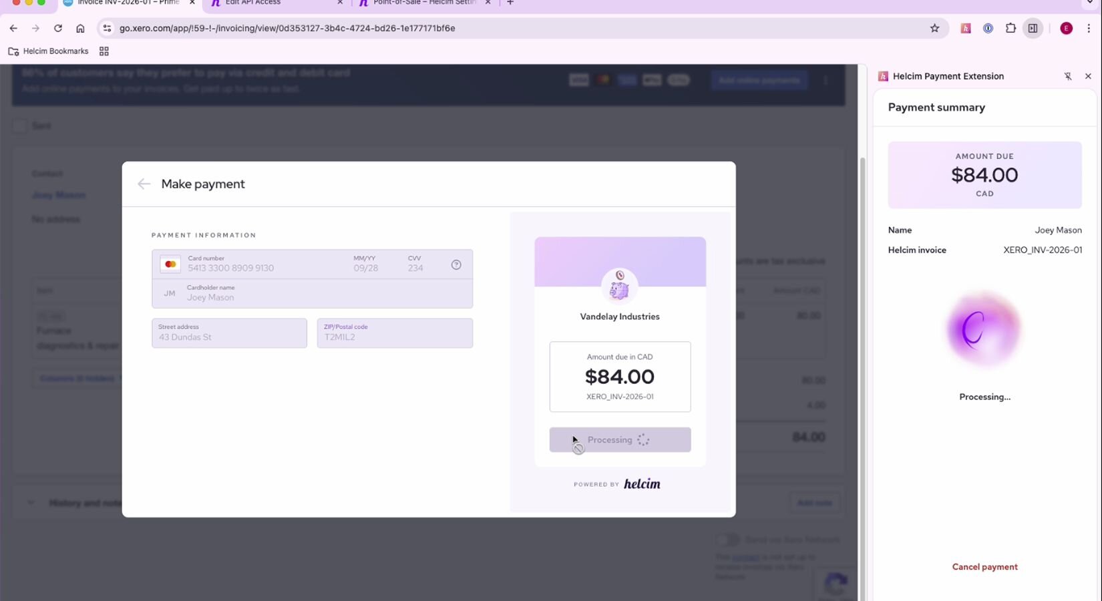Open the Helcim extension toolbar icon
The image size is (1102, 601).
point(965,28)
